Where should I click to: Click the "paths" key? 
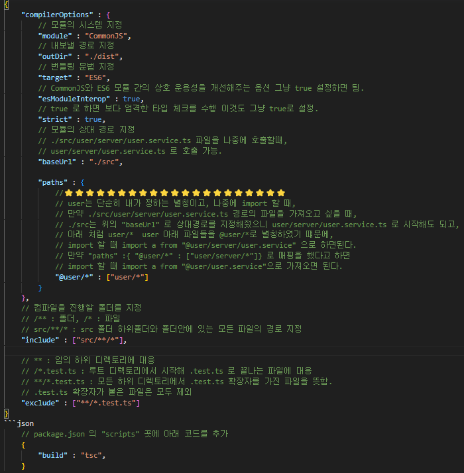click(x=53, y=182)
